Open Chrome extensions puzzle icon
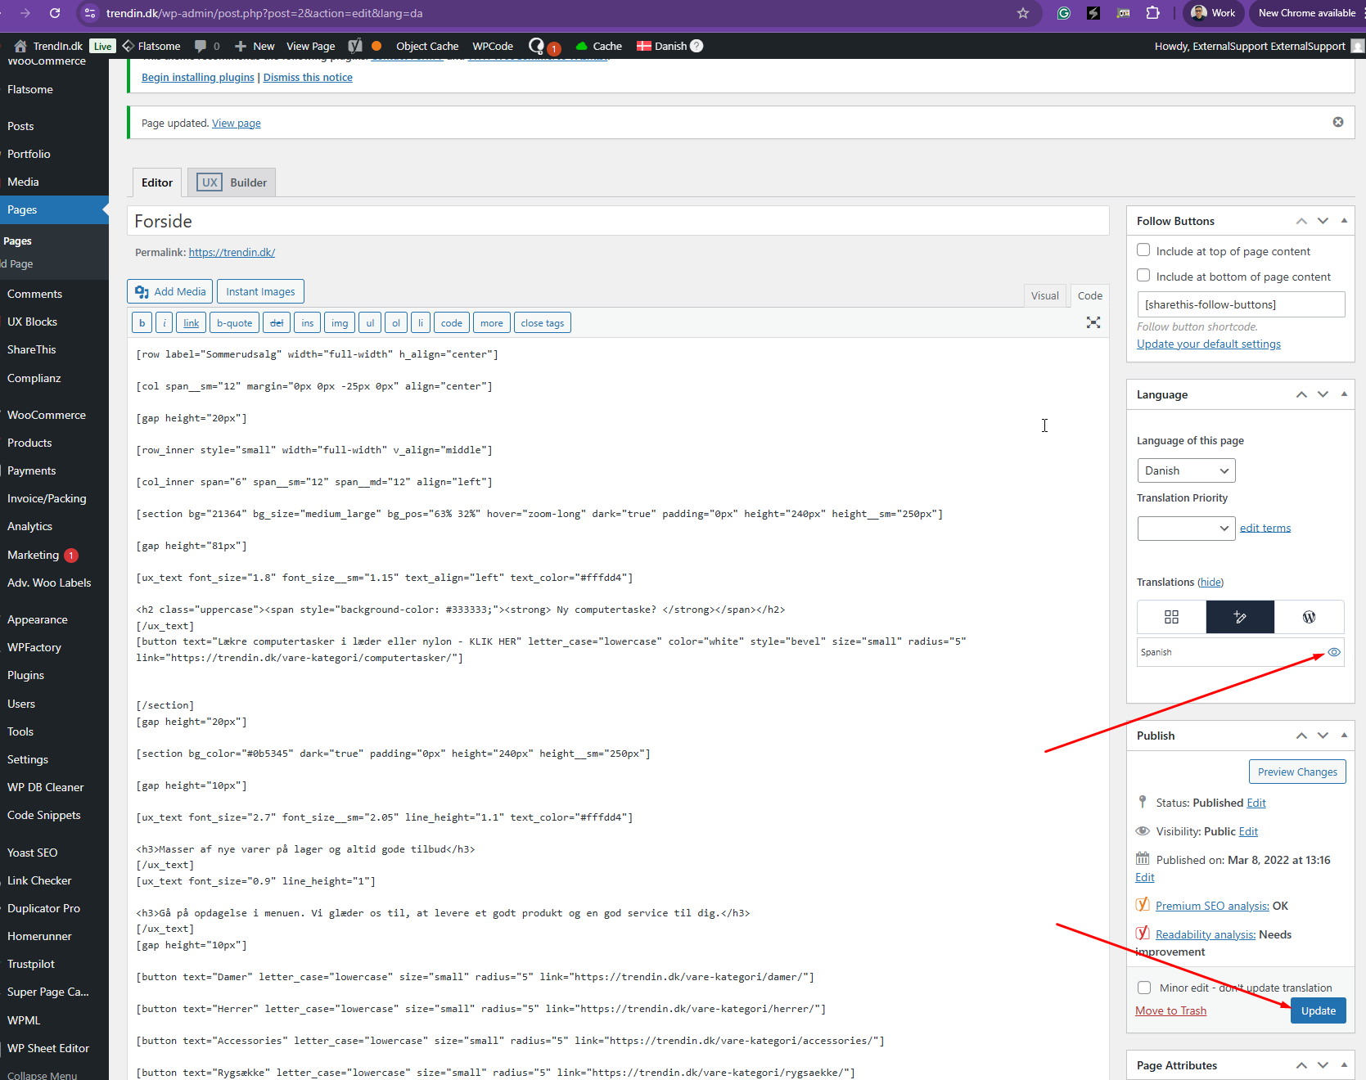Image resolution: width=1366 pixels, height=1080 pixels. tap(1152, 13)
